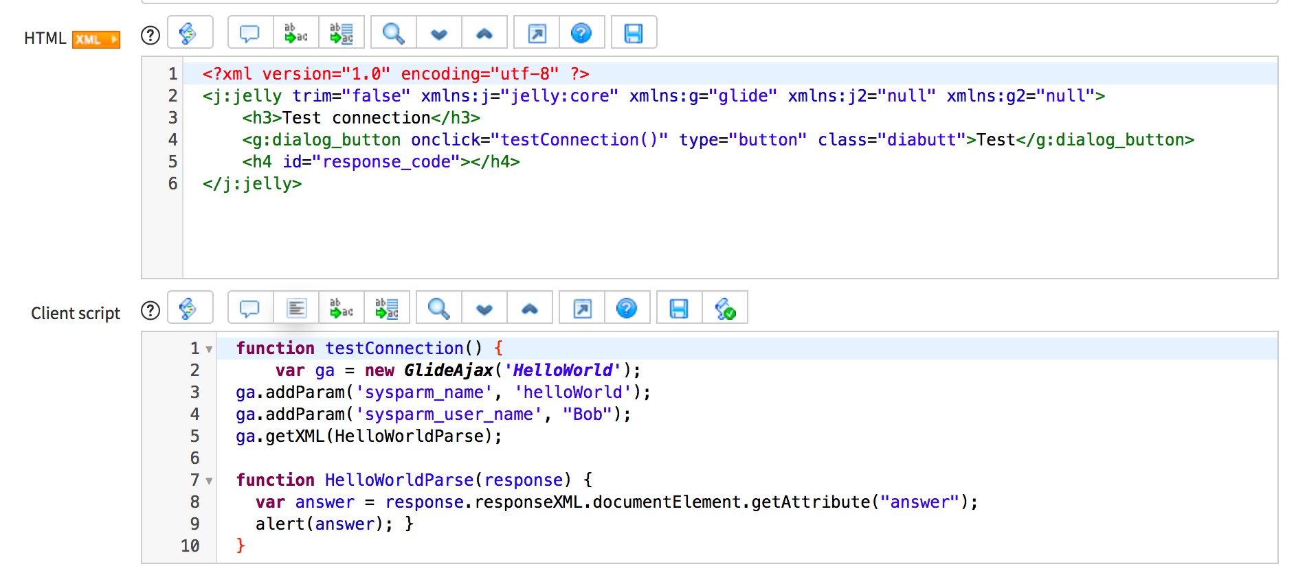
Task: Click Replace All in the HTML toolbar
Action: [342, 33]
